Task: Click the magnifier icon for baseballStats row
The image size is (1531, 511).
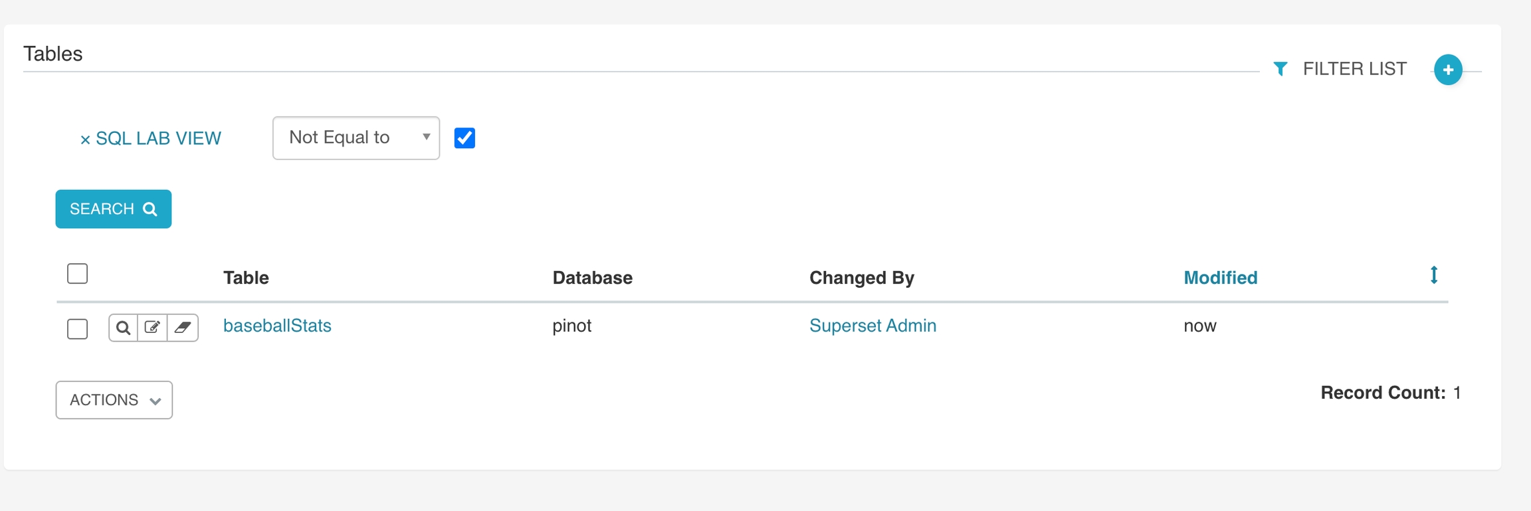Action: (x=123, y=328)
